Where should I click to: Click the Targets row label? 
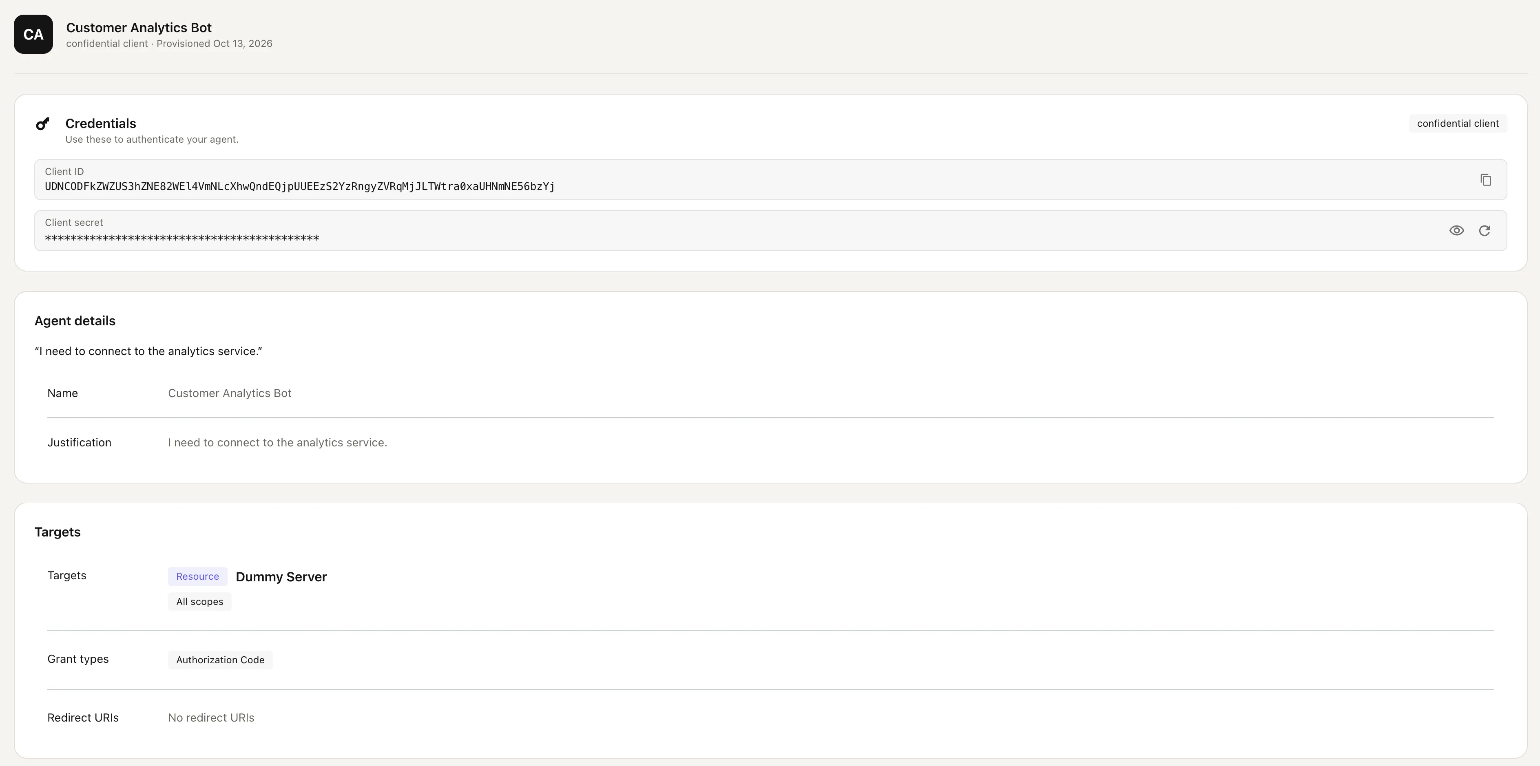(x=67, y=575)
